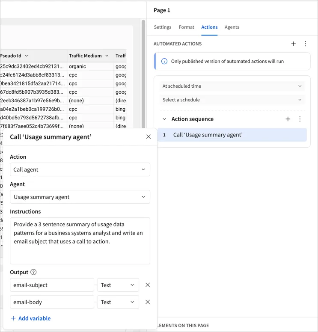The image size is (318, 332).
Task: Add step to Action sequence with plus icon
Action: click(288, 119)
